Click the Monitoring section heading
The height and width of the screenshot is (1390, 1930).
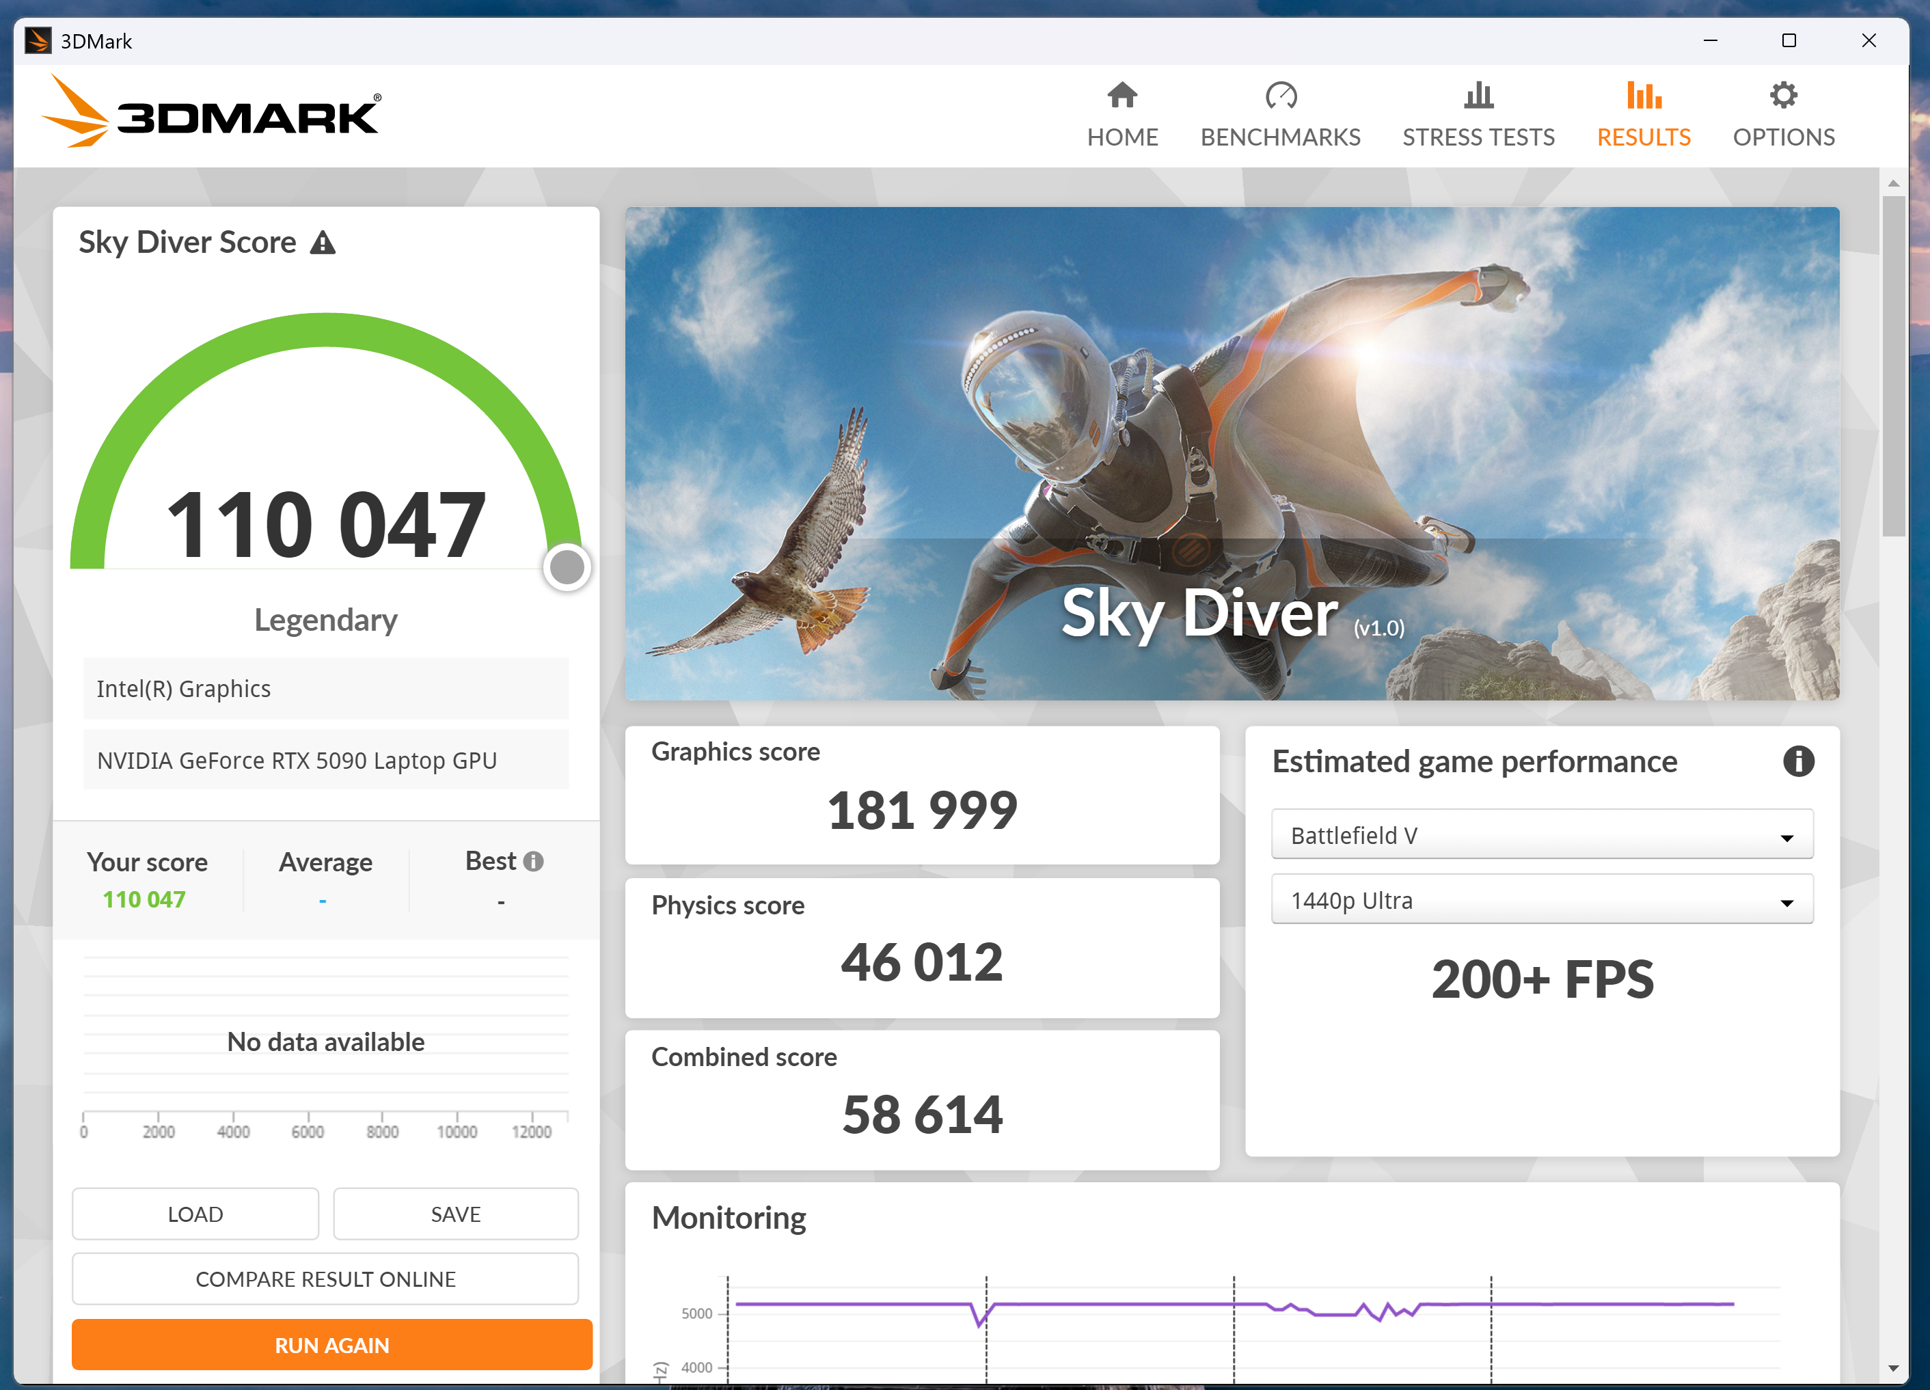729,1218
